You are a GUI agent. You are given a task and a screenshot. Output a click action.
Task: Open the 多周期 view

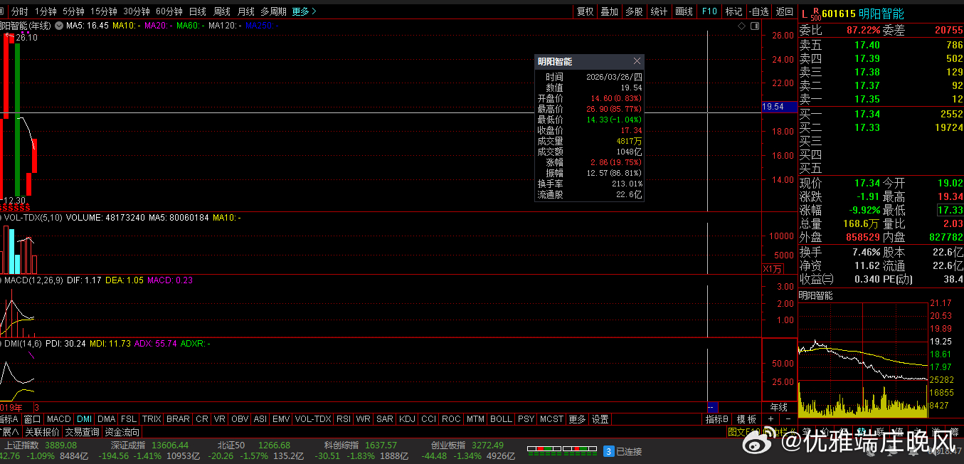click(x=273, y=11)
